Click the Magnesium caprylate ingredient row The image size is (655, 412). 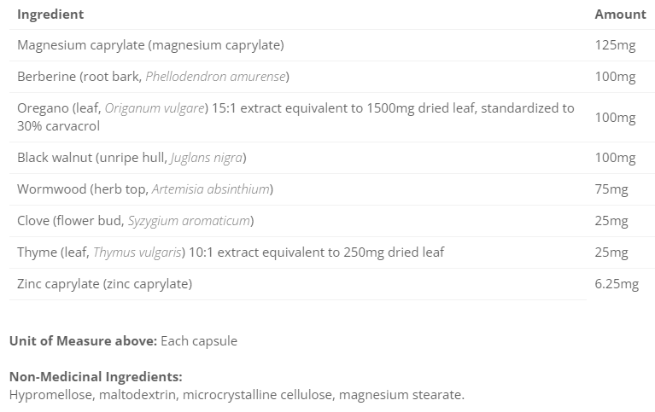point(150,45)
